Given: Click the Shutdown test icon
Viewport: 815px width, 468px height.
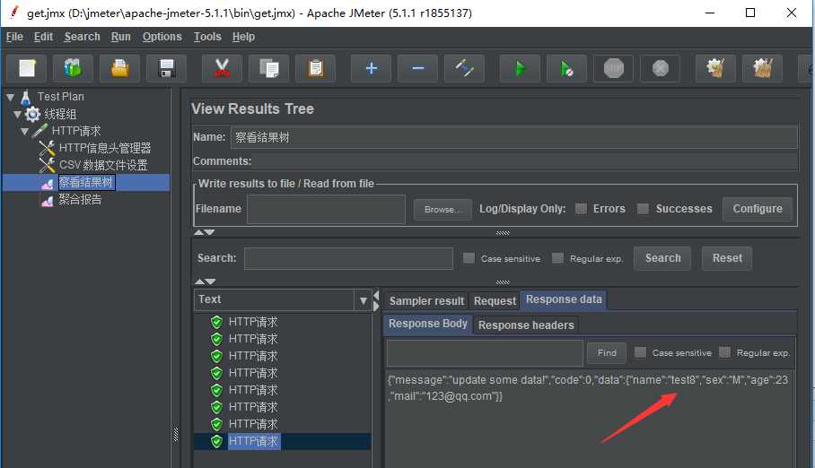Looking at the screenshot, I should point(660,68).
